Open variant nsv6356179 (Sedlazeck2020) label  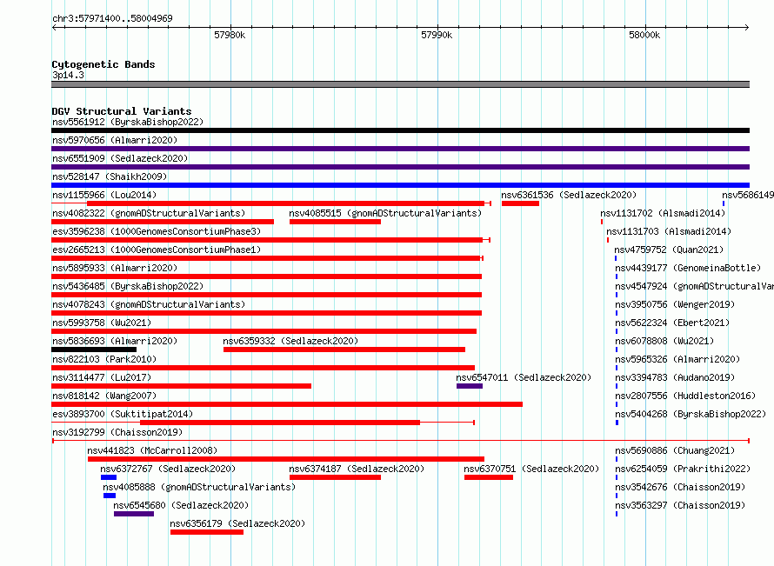(x=237, y=523)
